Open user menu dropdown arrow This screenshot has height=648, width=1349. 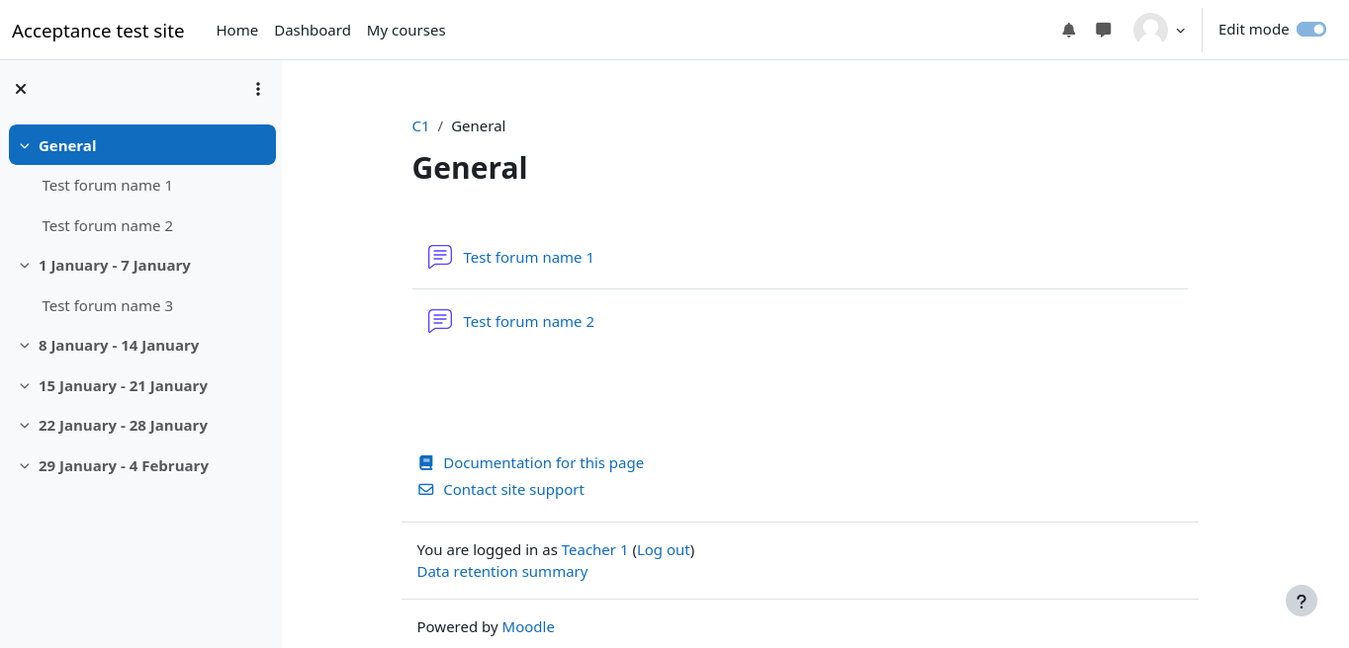1180,31
